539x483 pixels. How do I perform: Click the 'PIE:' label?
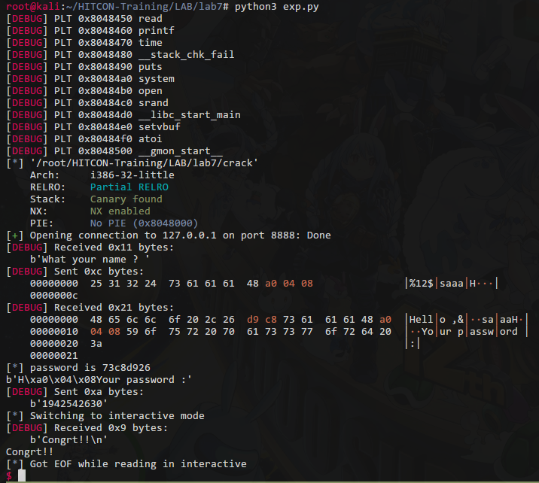[41, 223]
